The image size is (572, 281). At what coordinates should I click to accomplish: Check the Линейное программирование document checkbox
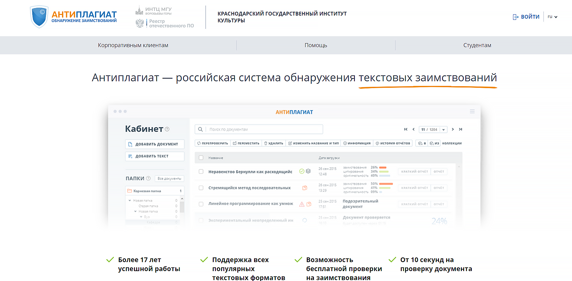click(201, 204)
